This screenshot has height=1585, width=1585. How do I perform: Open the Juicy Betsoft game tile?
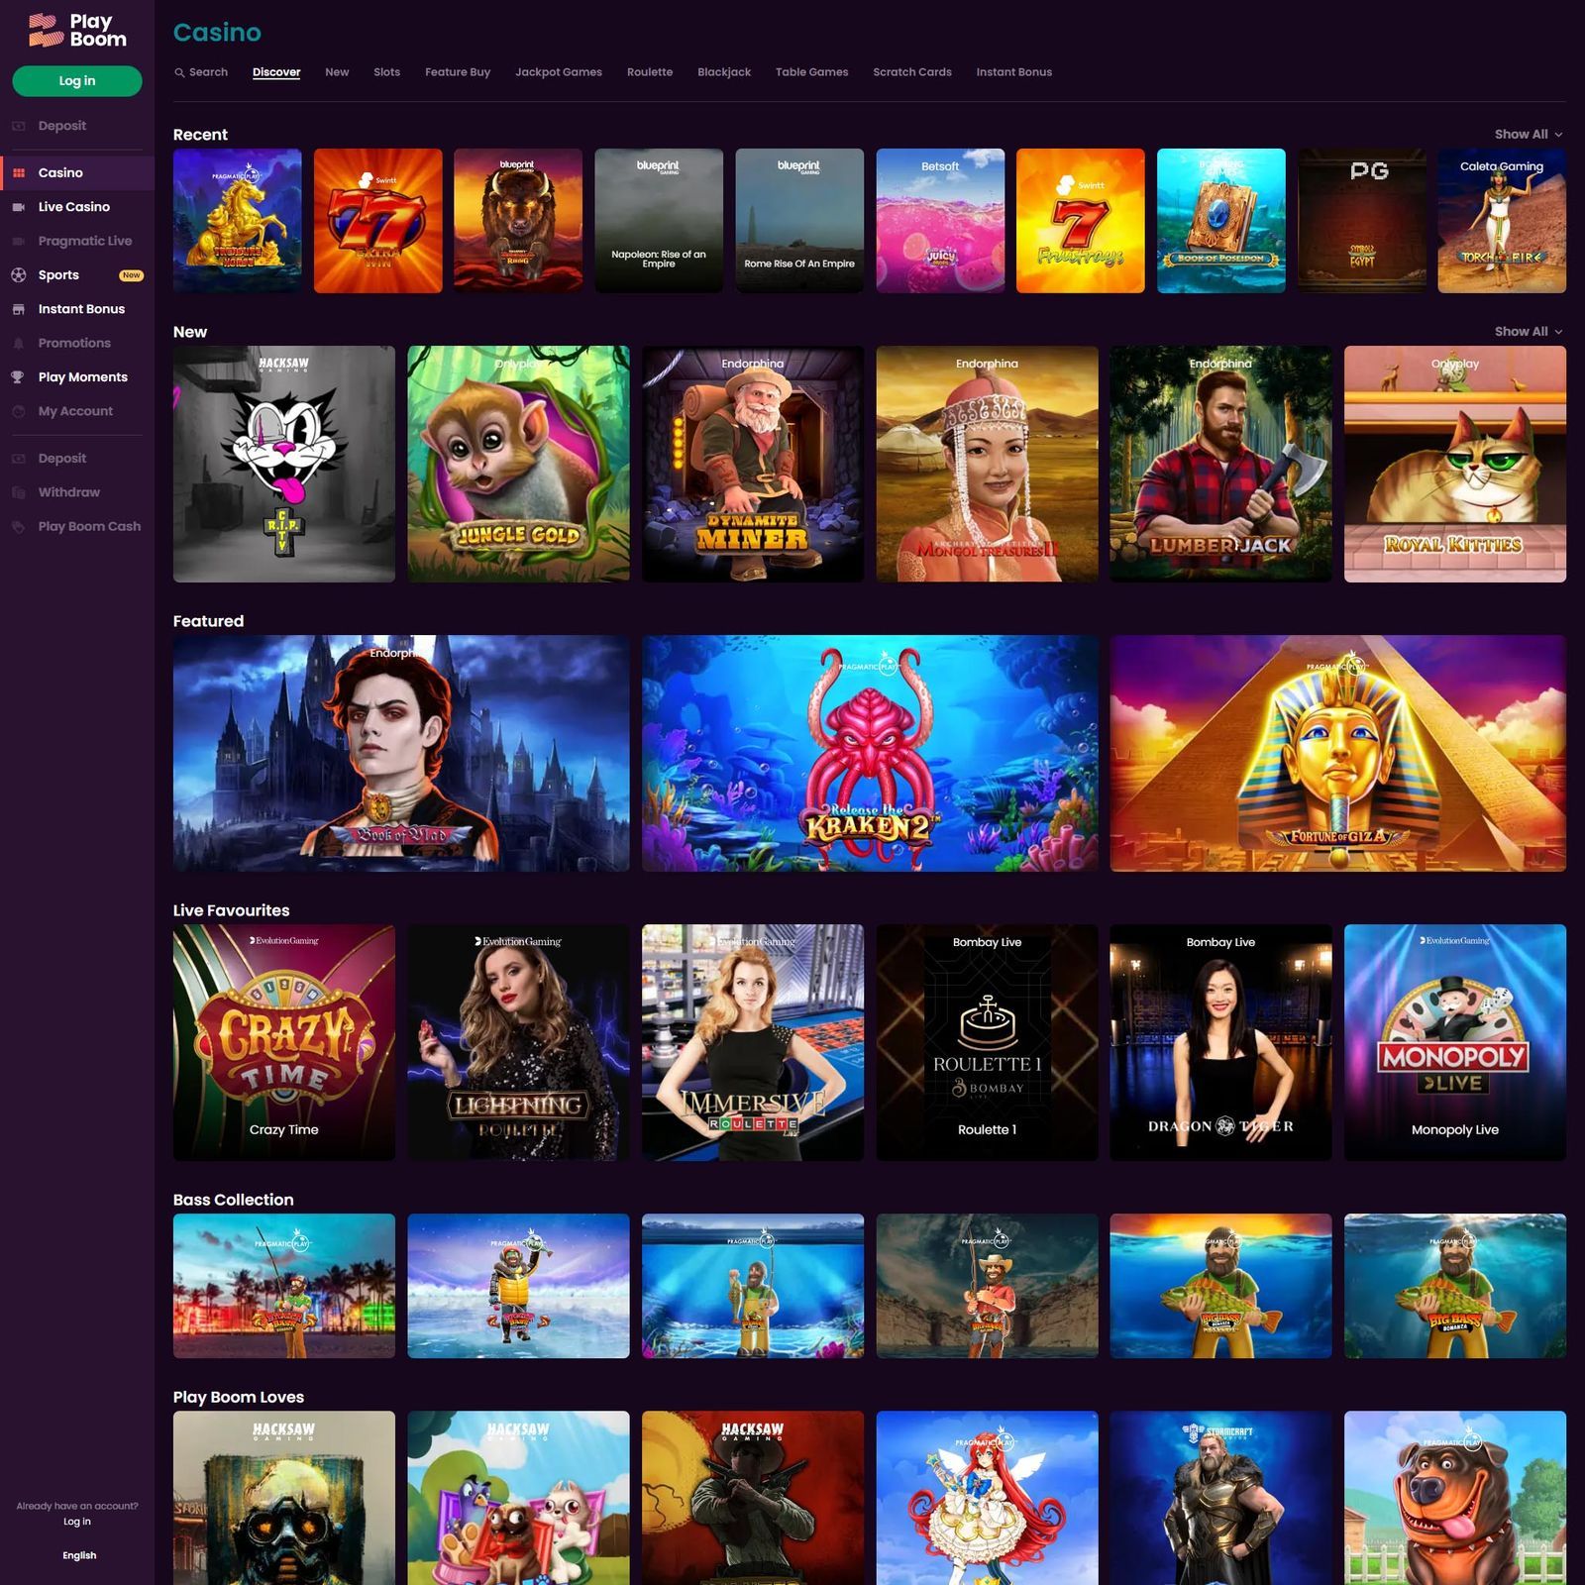940,221
